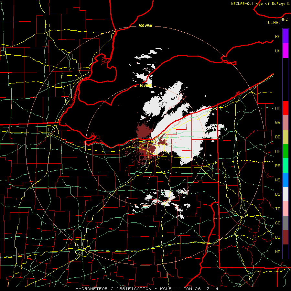
Task: Click the RF legend label
Action: (277, 36)
